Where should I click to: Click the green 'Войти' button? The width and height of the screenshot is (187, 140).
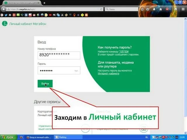[x=45, y=84]
